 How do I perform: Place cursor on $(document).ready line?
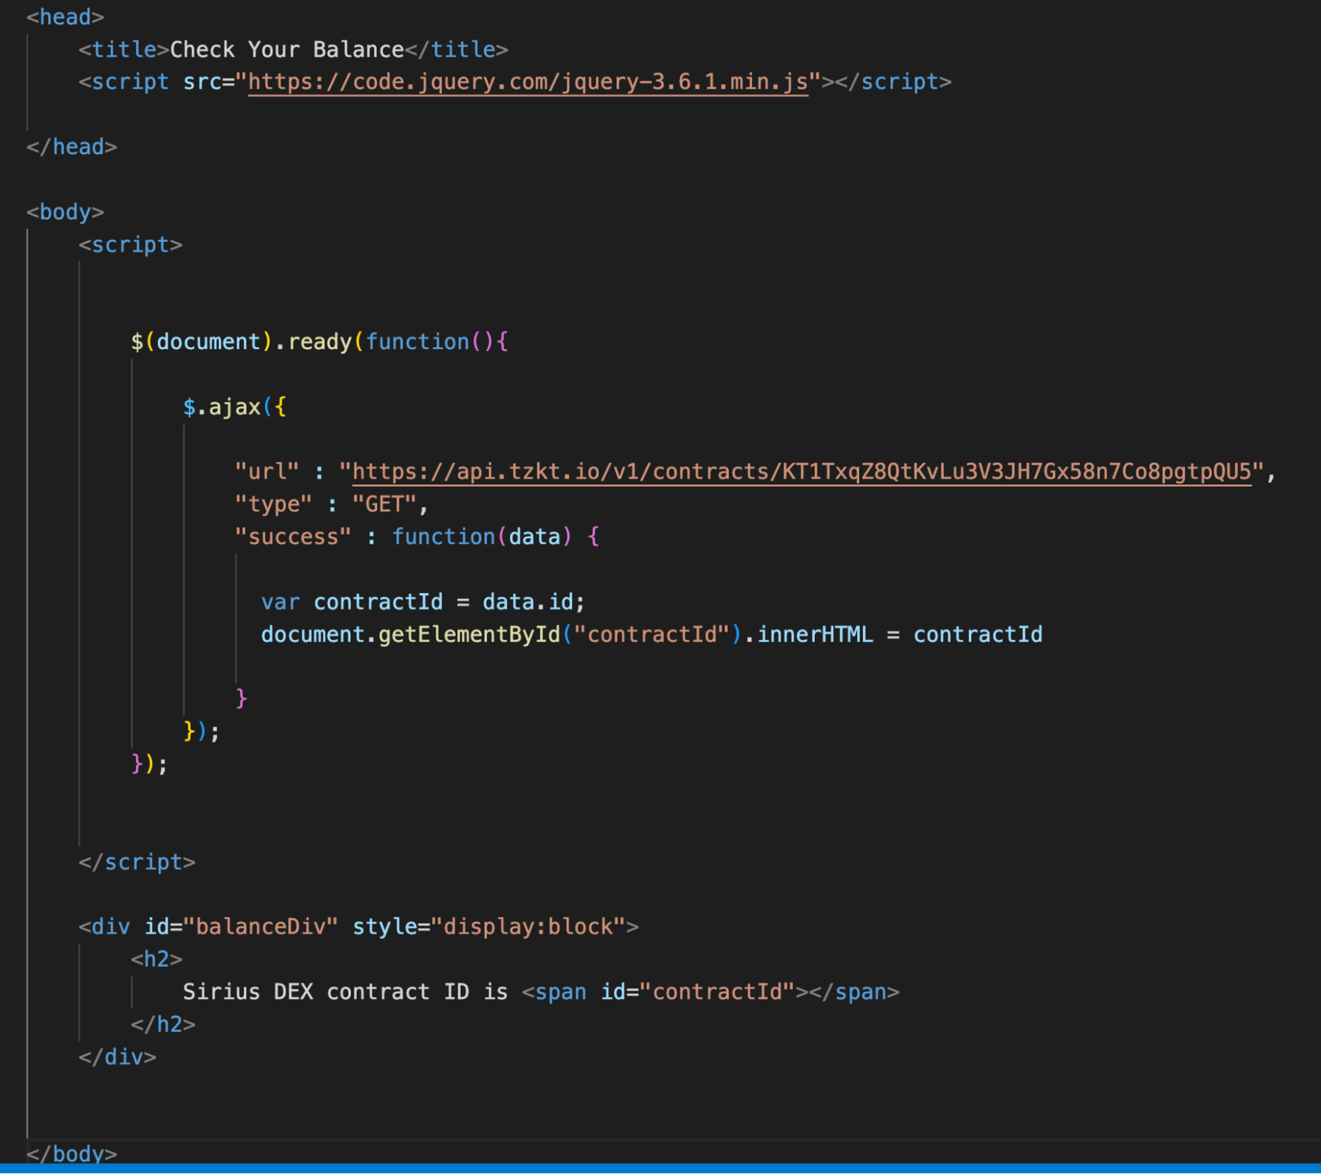(319, 342)
